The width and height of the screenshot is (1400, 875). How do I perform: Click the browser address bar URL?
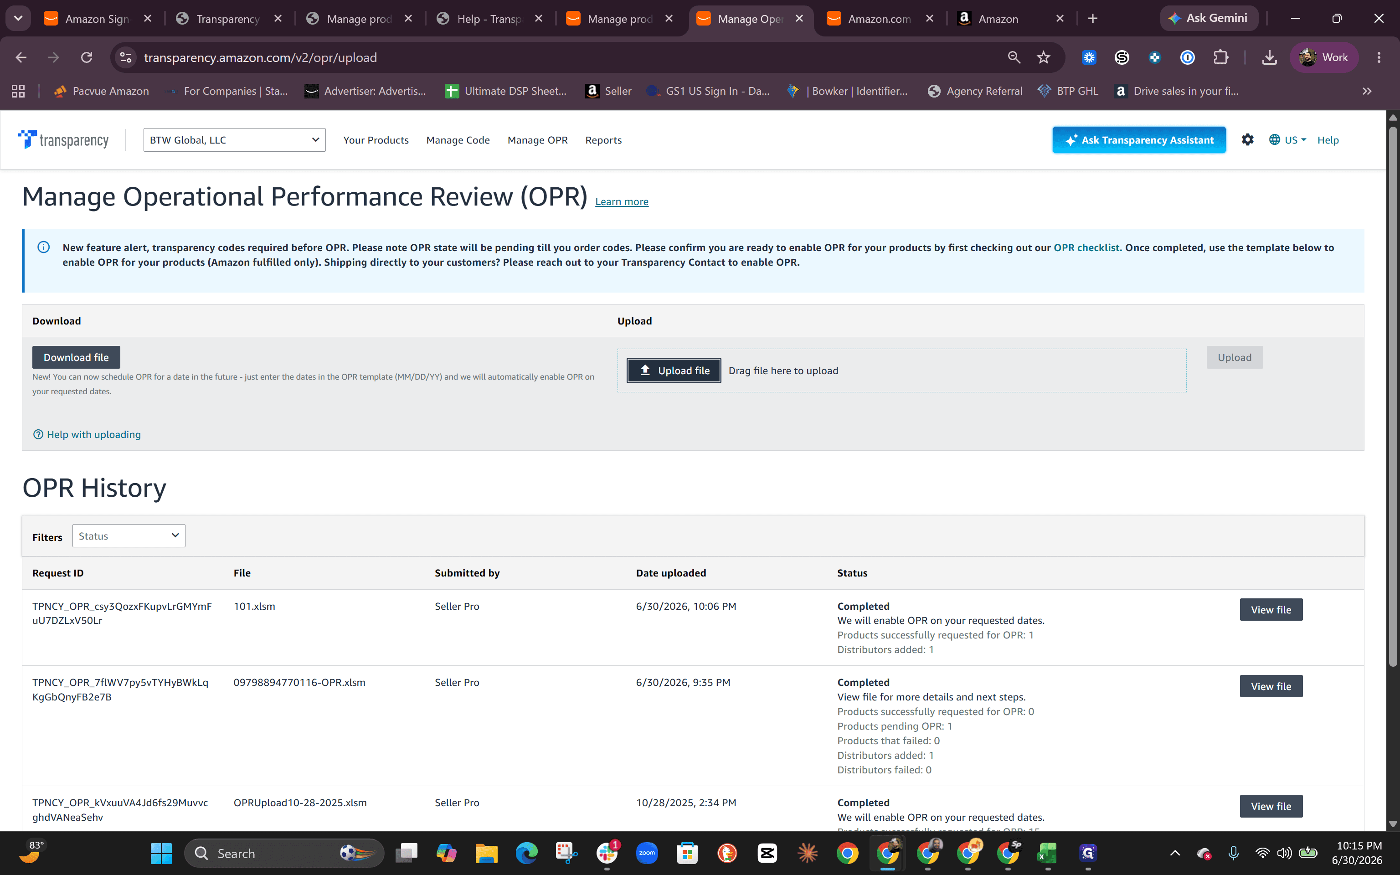260,57
